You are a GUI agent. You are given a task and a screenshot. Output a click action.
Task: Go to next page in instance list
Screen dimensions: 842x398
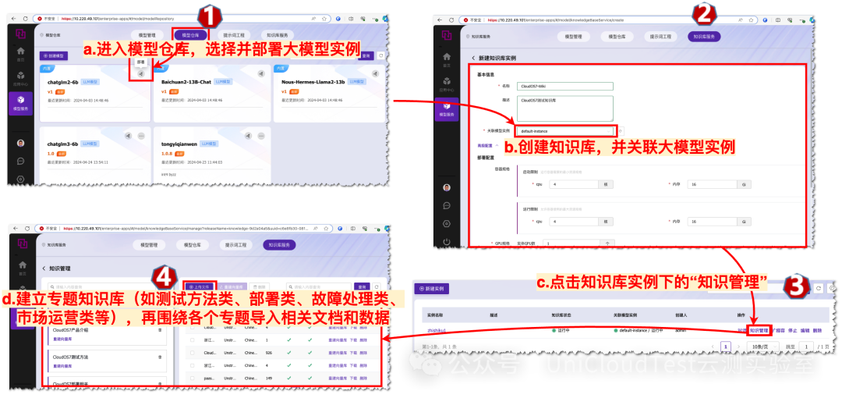(738, 347)
